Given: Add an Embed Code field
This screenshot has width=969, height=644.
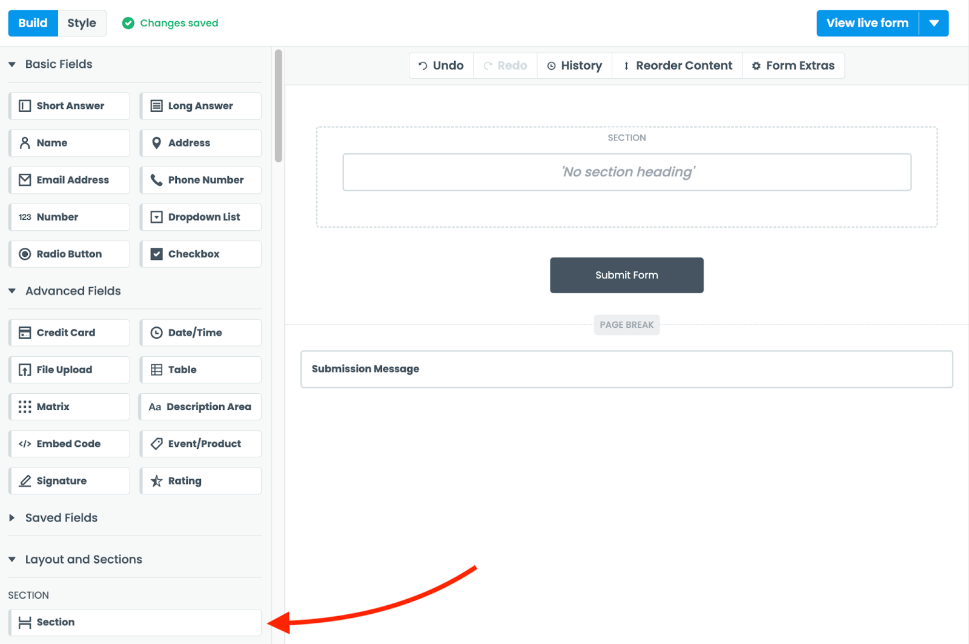Looking at the screenshot, I should pyautogui.click(x=70, y=443).
